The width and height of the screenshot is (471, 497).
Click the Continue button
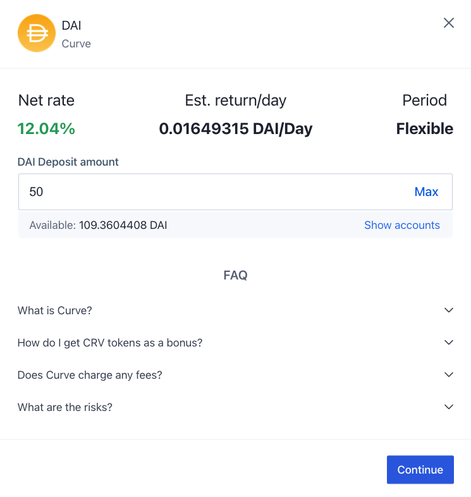click(x=420, y=469)
